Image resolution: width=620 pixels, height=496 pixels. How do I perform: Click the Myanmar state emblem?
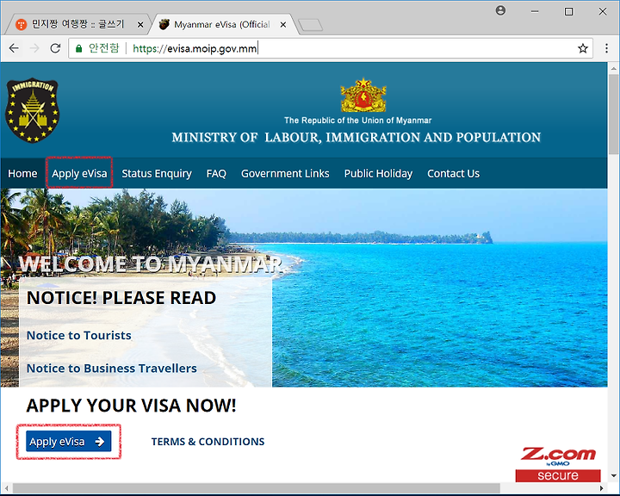pyautogui.click(x=363, y=96)
